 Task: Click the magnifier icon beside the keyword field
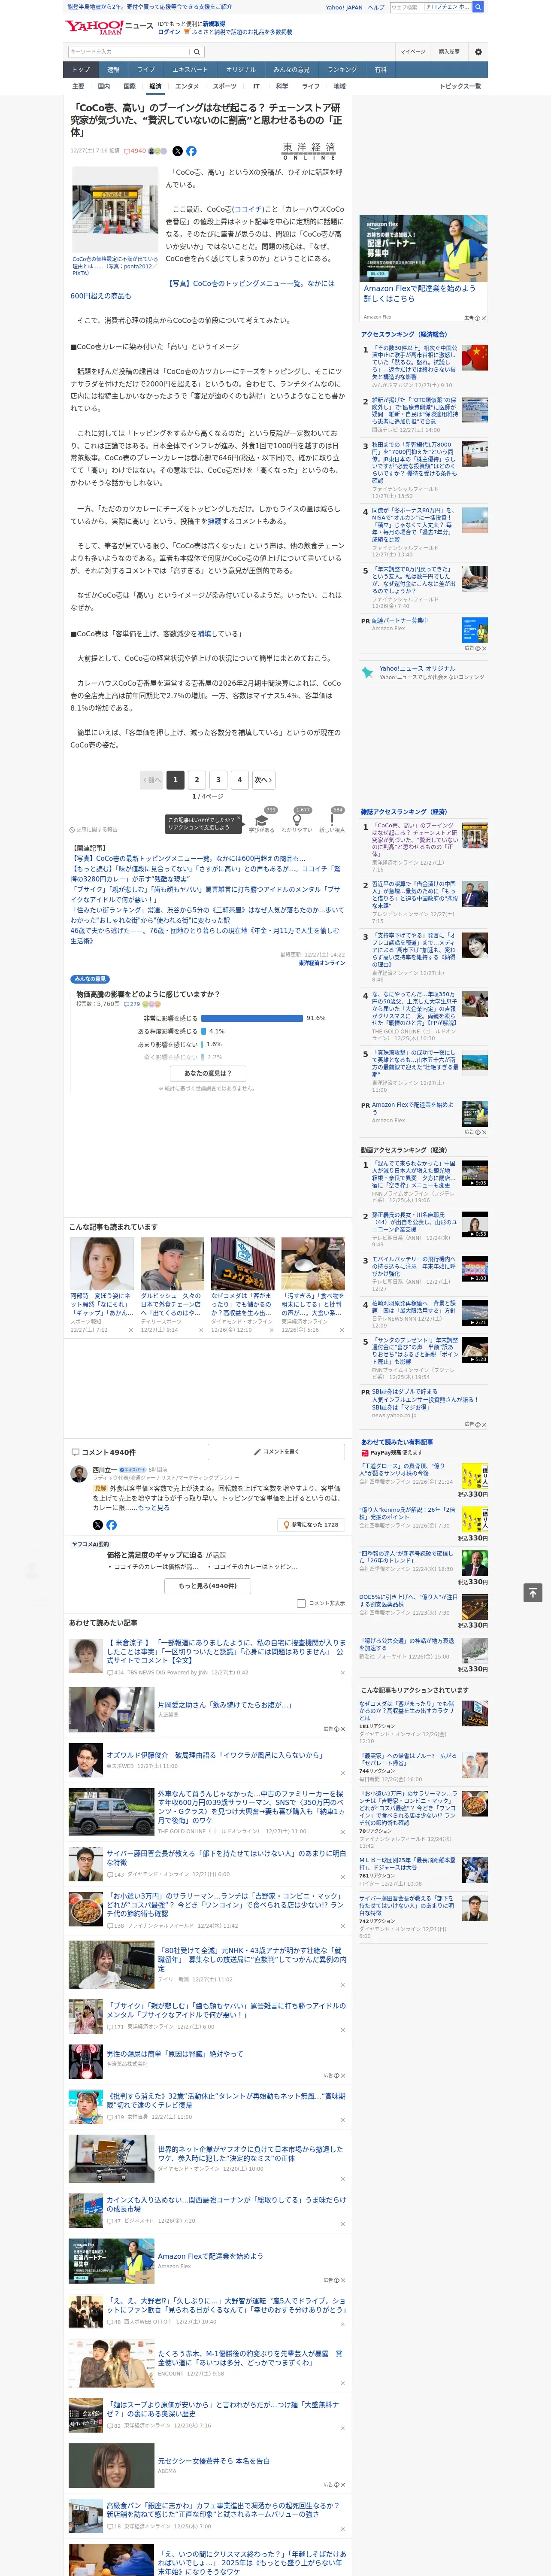(x=197, y=52)
